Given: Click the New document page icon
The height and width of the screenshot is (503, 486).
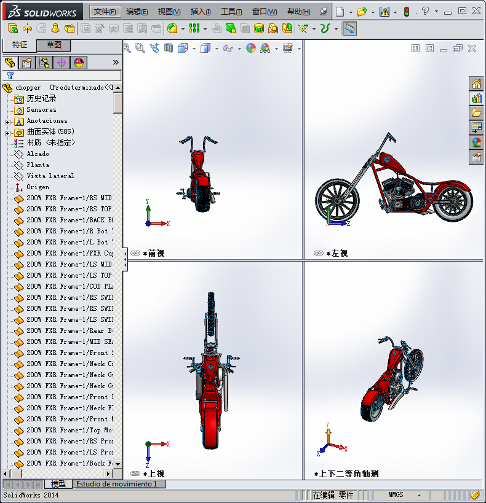Looking at the screenshot, I should coord(340,12).
